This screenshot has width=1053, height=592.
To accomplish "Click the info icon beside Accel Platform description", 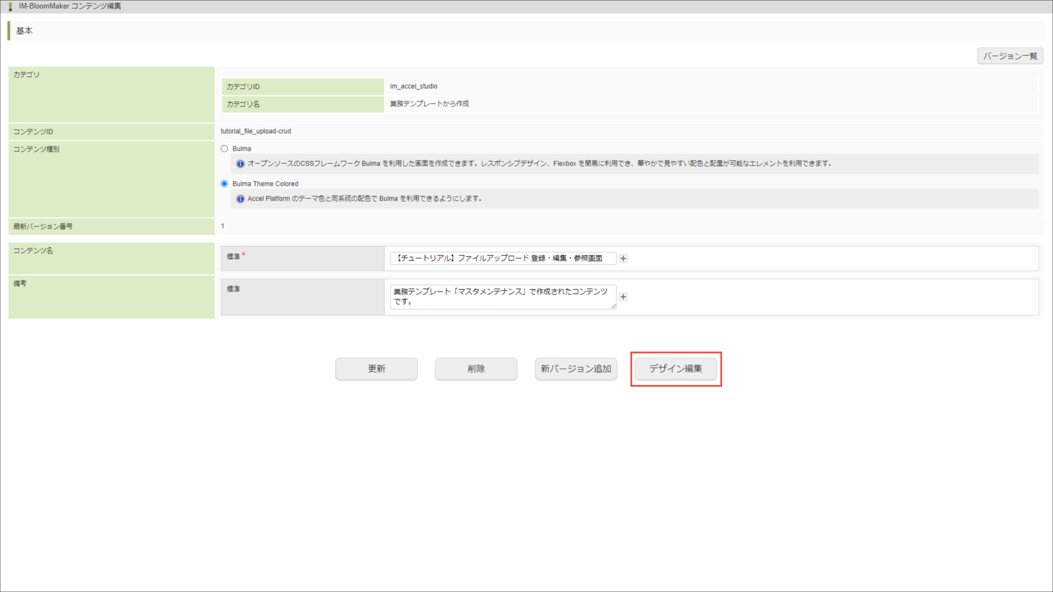I will [x=240, y=198].
